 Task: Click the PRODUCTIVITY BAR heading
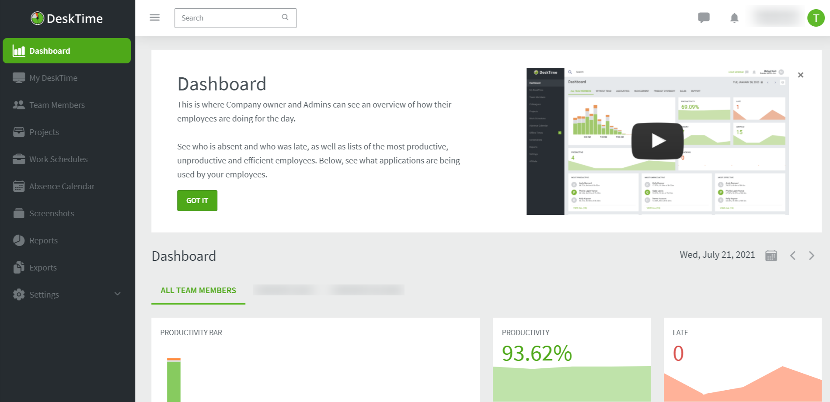pyautogui.click(x=191, y=333)
